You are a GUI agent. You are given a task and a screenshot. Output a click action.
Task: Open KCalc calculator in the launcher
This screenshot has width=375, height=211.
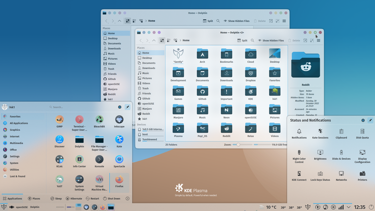point(59,161)
